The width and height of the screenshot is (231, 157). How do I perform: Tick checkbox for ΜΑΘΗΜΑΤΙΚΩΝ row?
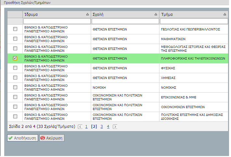click(x=15, y=39)
